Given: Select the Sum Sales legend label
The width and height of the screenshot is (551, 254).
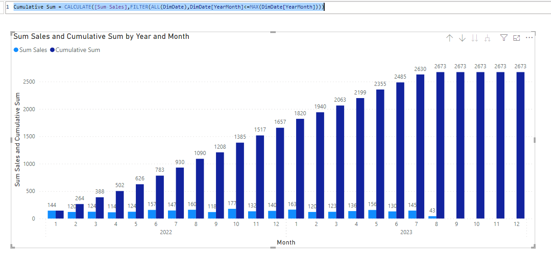Looking at the screenshot, I should (x=33, y=50).
